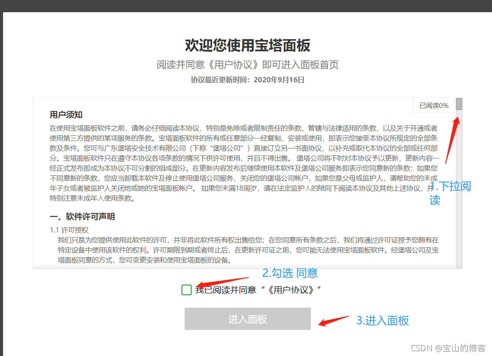Click the 已阅读0% progress badge
The width and height of the screenshot is (492, 356).
(x=434, y=105)
